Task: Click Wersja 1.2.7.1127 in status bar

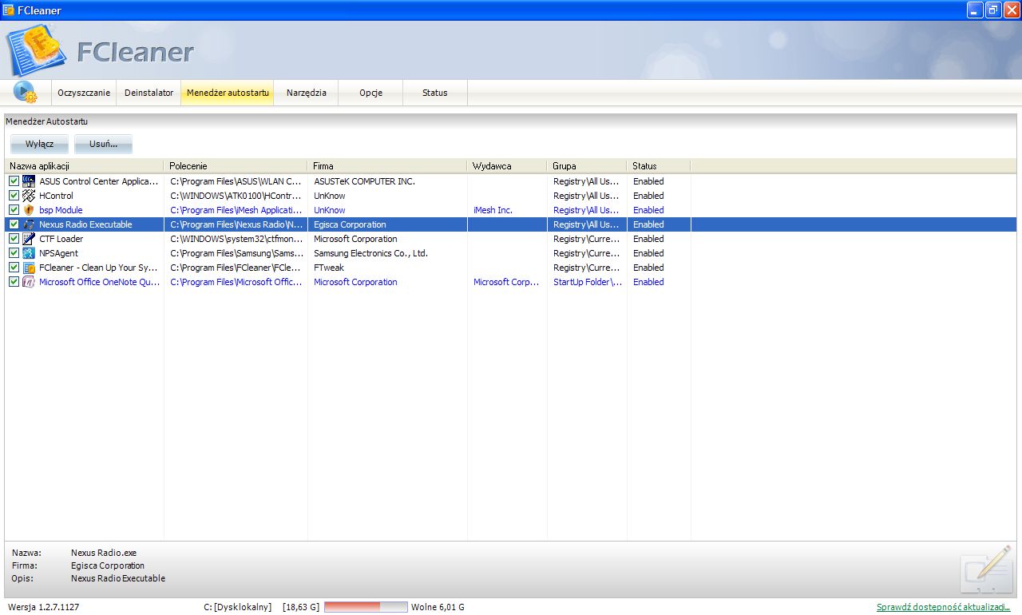Action: (x=43, y=607)
